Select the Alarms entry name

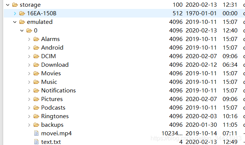point(50,39)
